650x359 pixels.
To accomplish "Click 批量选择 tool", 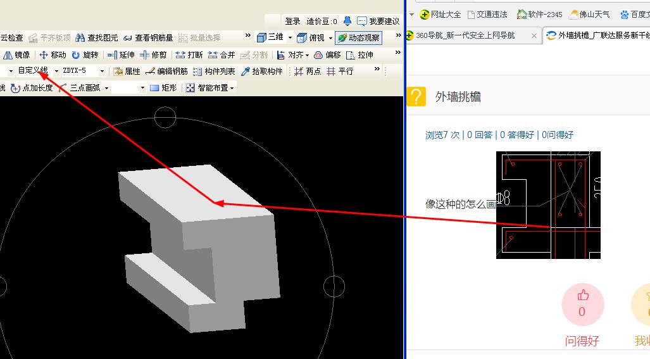I will tap(199, 38).
